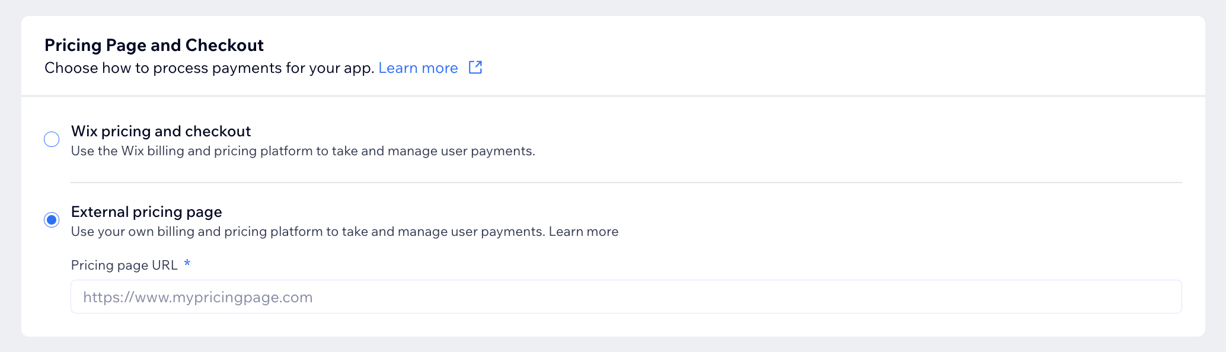Image resolution: width=1226 pixels, height=352 pixels.
Task: Open Learn more in External pricing description
Action: 583,232
